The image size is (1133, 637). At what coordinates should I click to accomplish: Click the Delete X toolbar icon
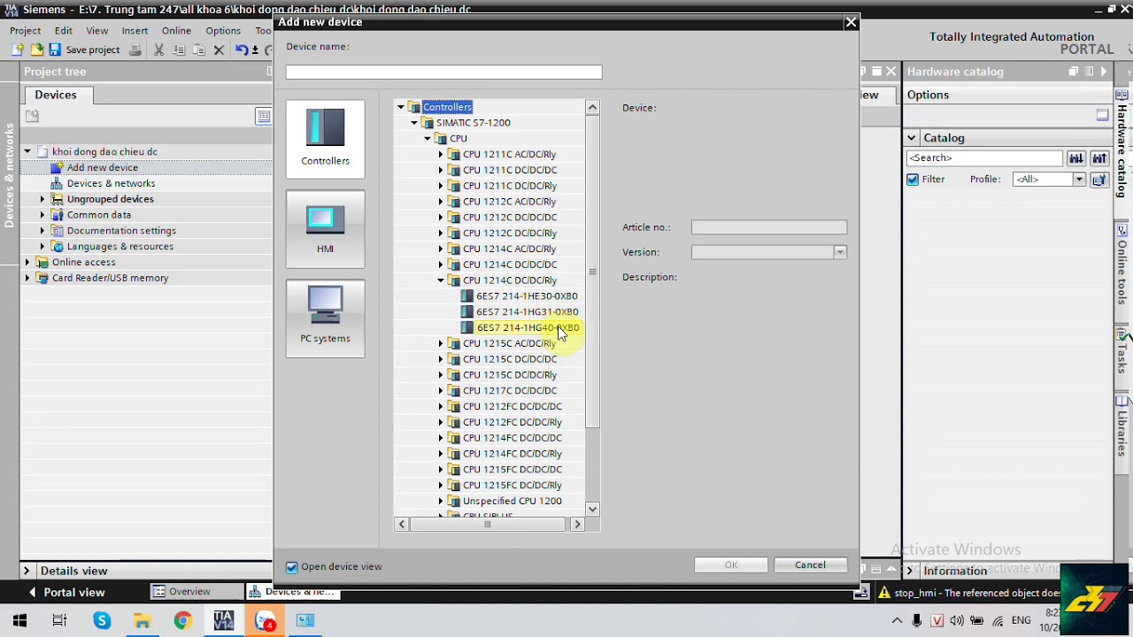pyautogui.click(x=220, y=50)
